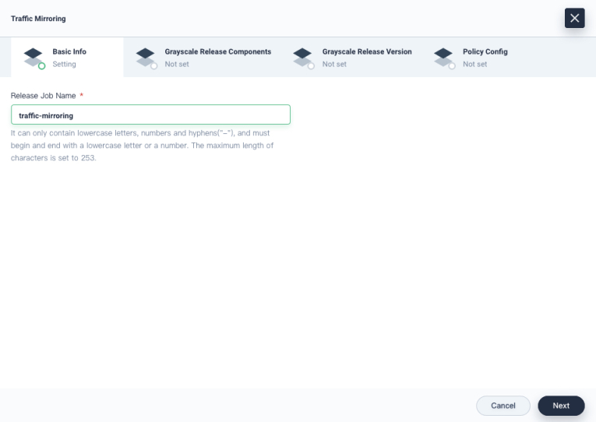The height and width of the screenshot is (422, 596).
Task: Open the Grayscale Release Components step
Action: pos(217,52)
